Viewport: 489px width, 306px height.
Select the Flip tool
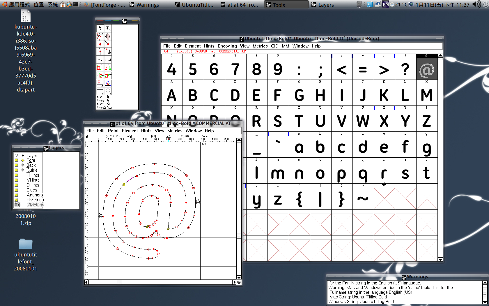[108, 68]
